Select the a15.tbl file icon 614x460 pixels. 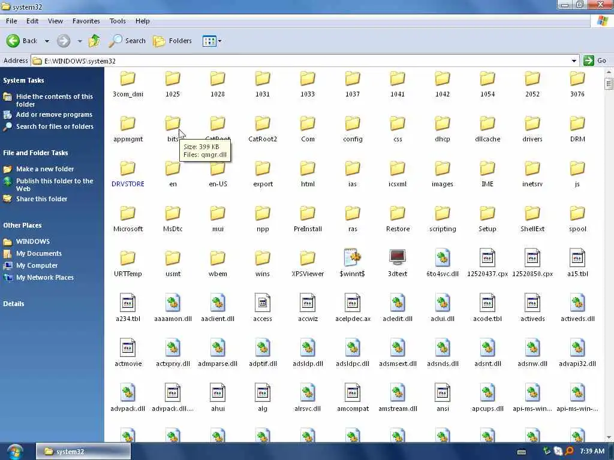click(577, 258)
